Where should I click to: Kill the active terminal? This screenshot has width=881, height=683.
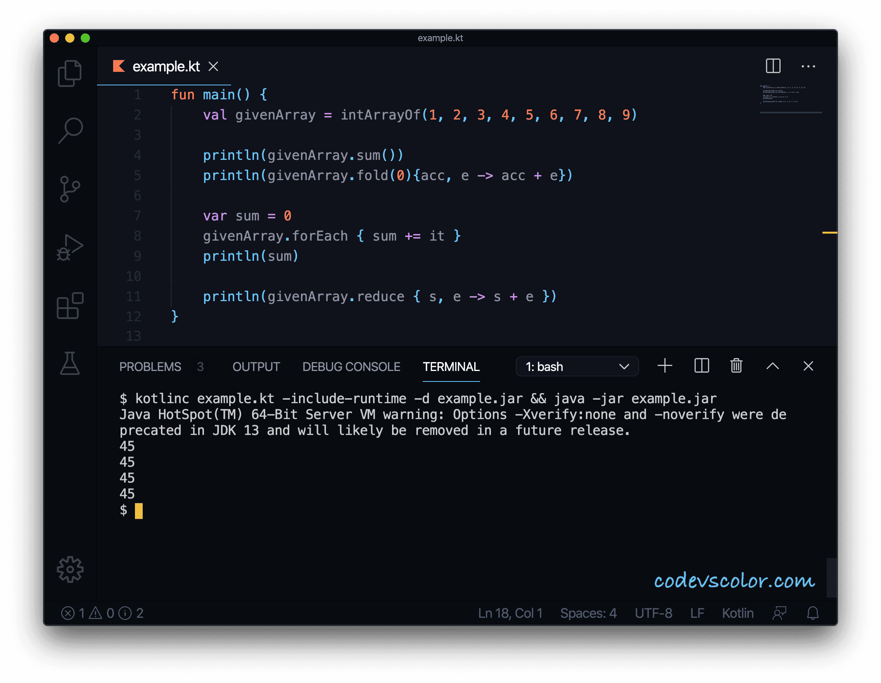pyautogui.click(x=736, y=366)
